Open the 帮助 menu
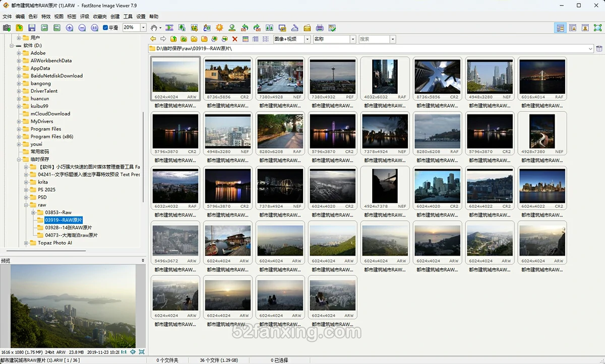605x364 pixels. coord(154,17)
